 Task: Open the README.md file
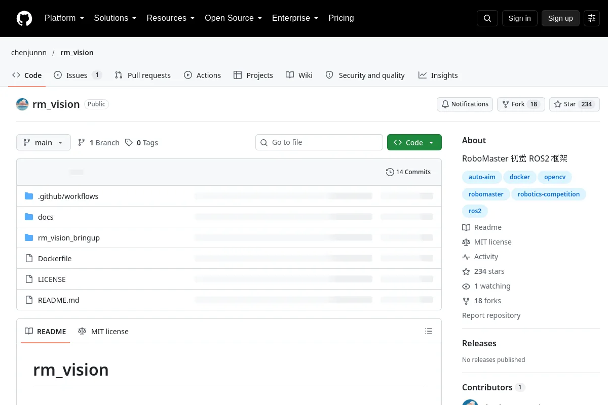tap(59, 300)
